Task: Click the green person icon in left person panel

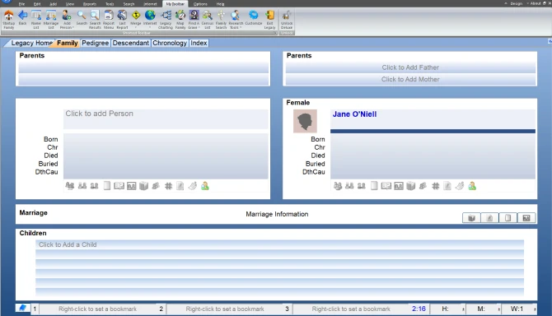Action: (x=205, y=186)
